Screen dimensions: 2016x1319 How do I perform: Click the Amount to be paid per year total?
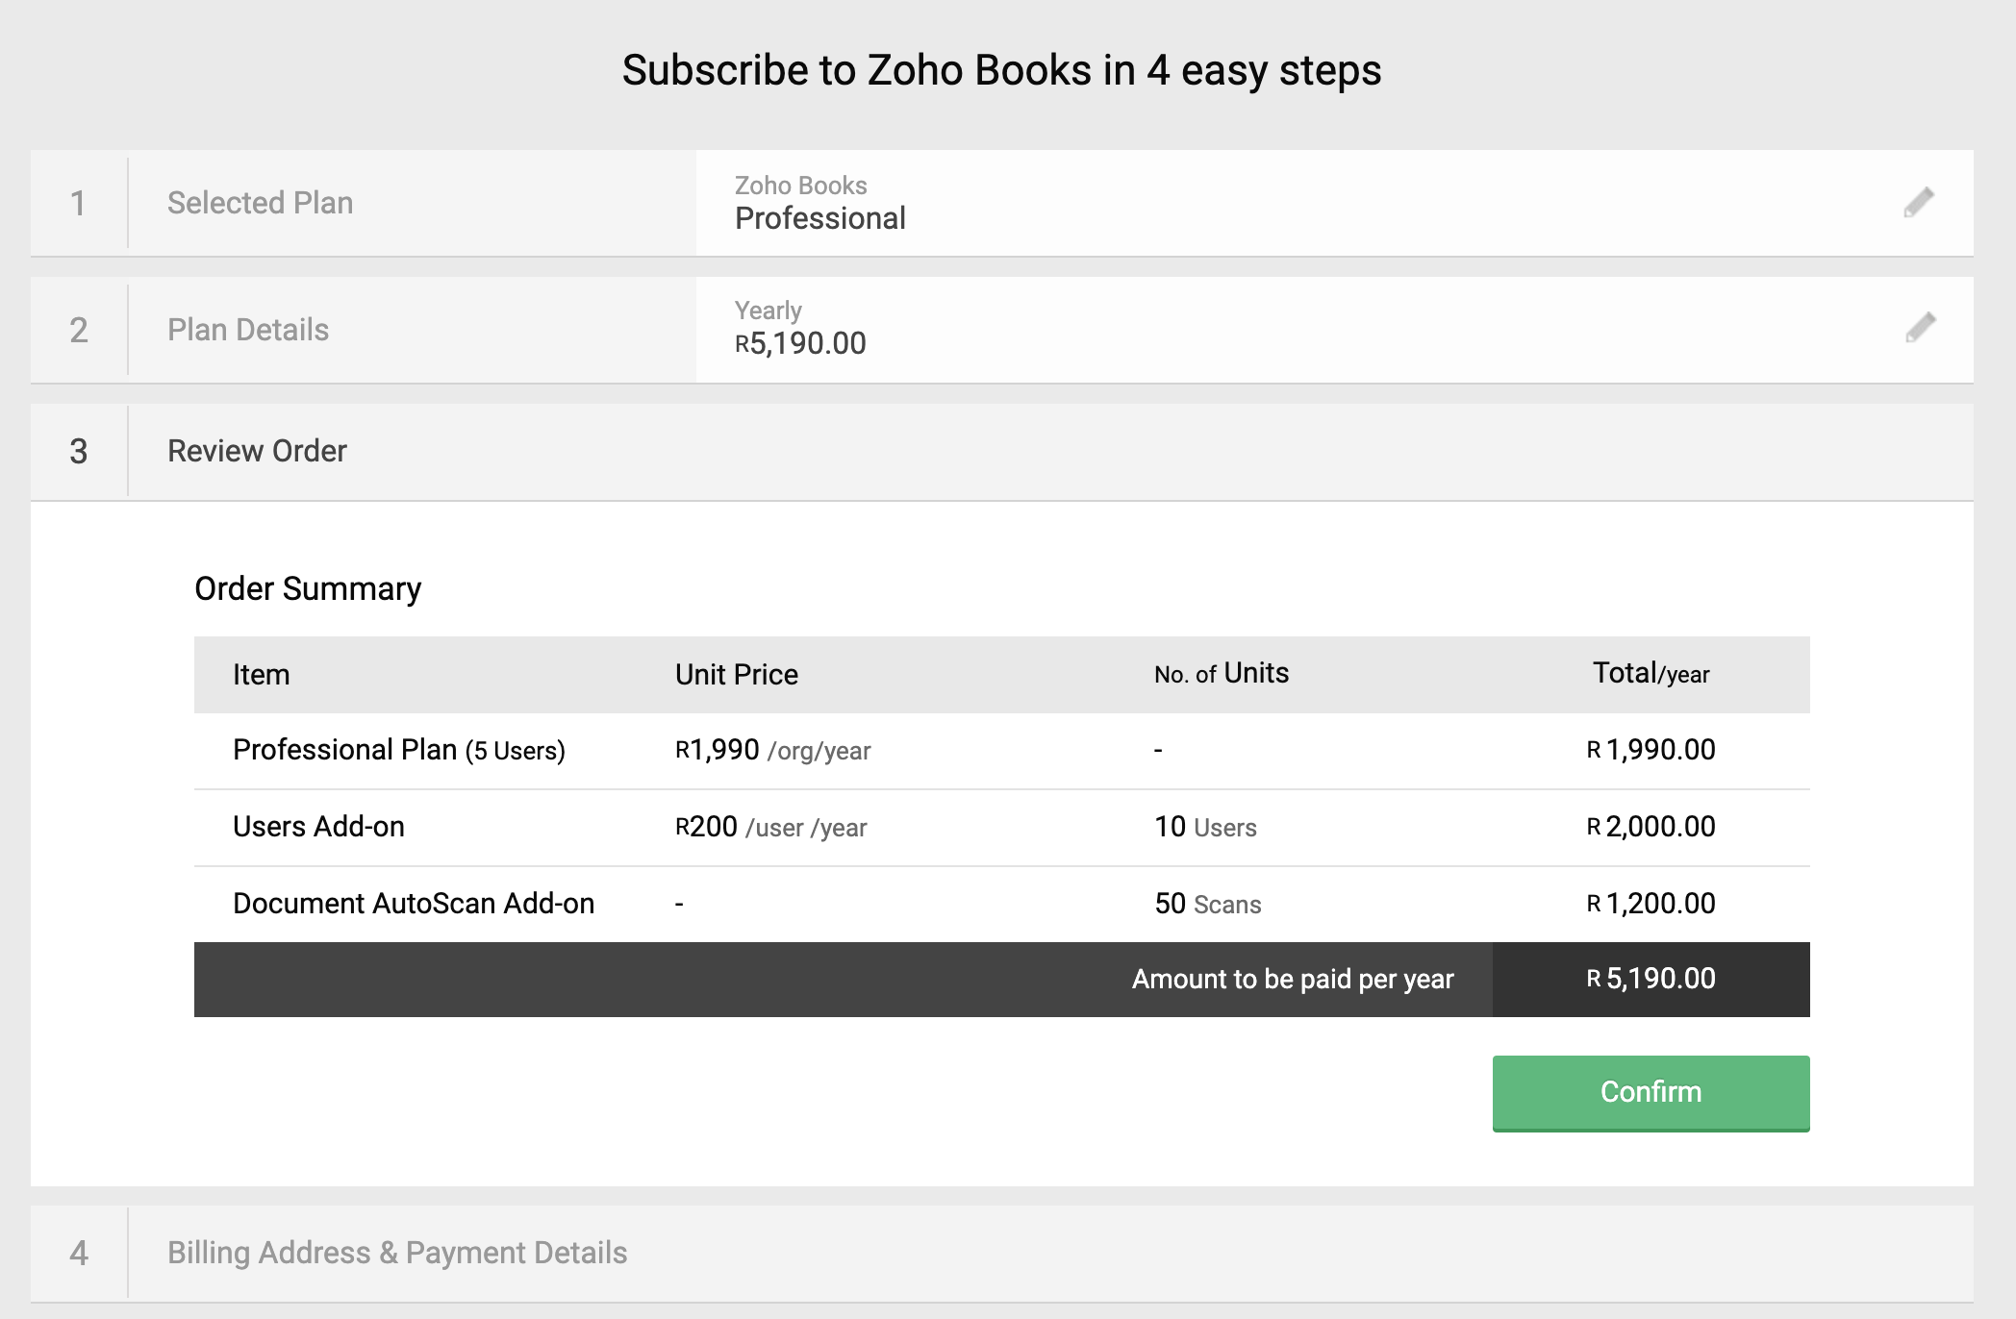(x=1651, y=979)
